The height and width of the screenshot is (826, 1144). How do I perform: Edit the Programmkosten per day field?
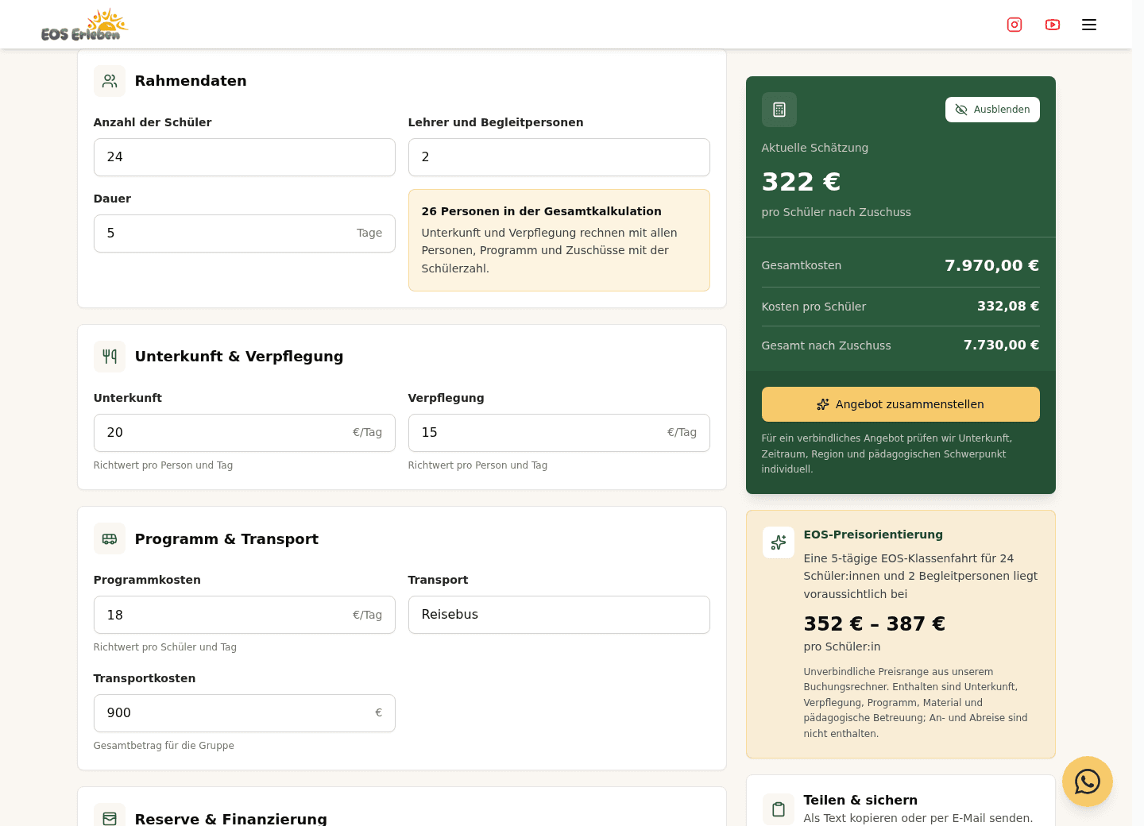(245, 615)
